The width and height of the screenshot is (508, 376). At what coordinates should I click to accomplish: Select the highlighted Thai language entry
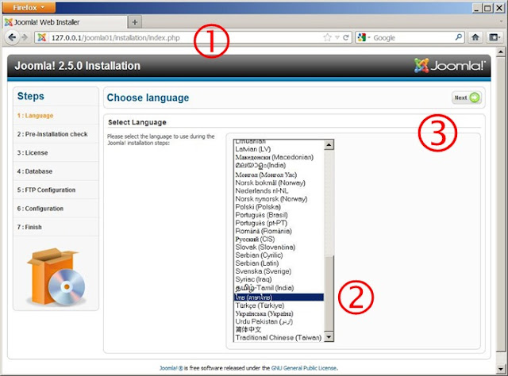pyautogui.click(x=279, y=297)
